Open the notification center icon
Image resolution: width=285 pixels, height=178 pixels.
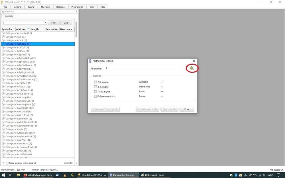tap(278, 175)
